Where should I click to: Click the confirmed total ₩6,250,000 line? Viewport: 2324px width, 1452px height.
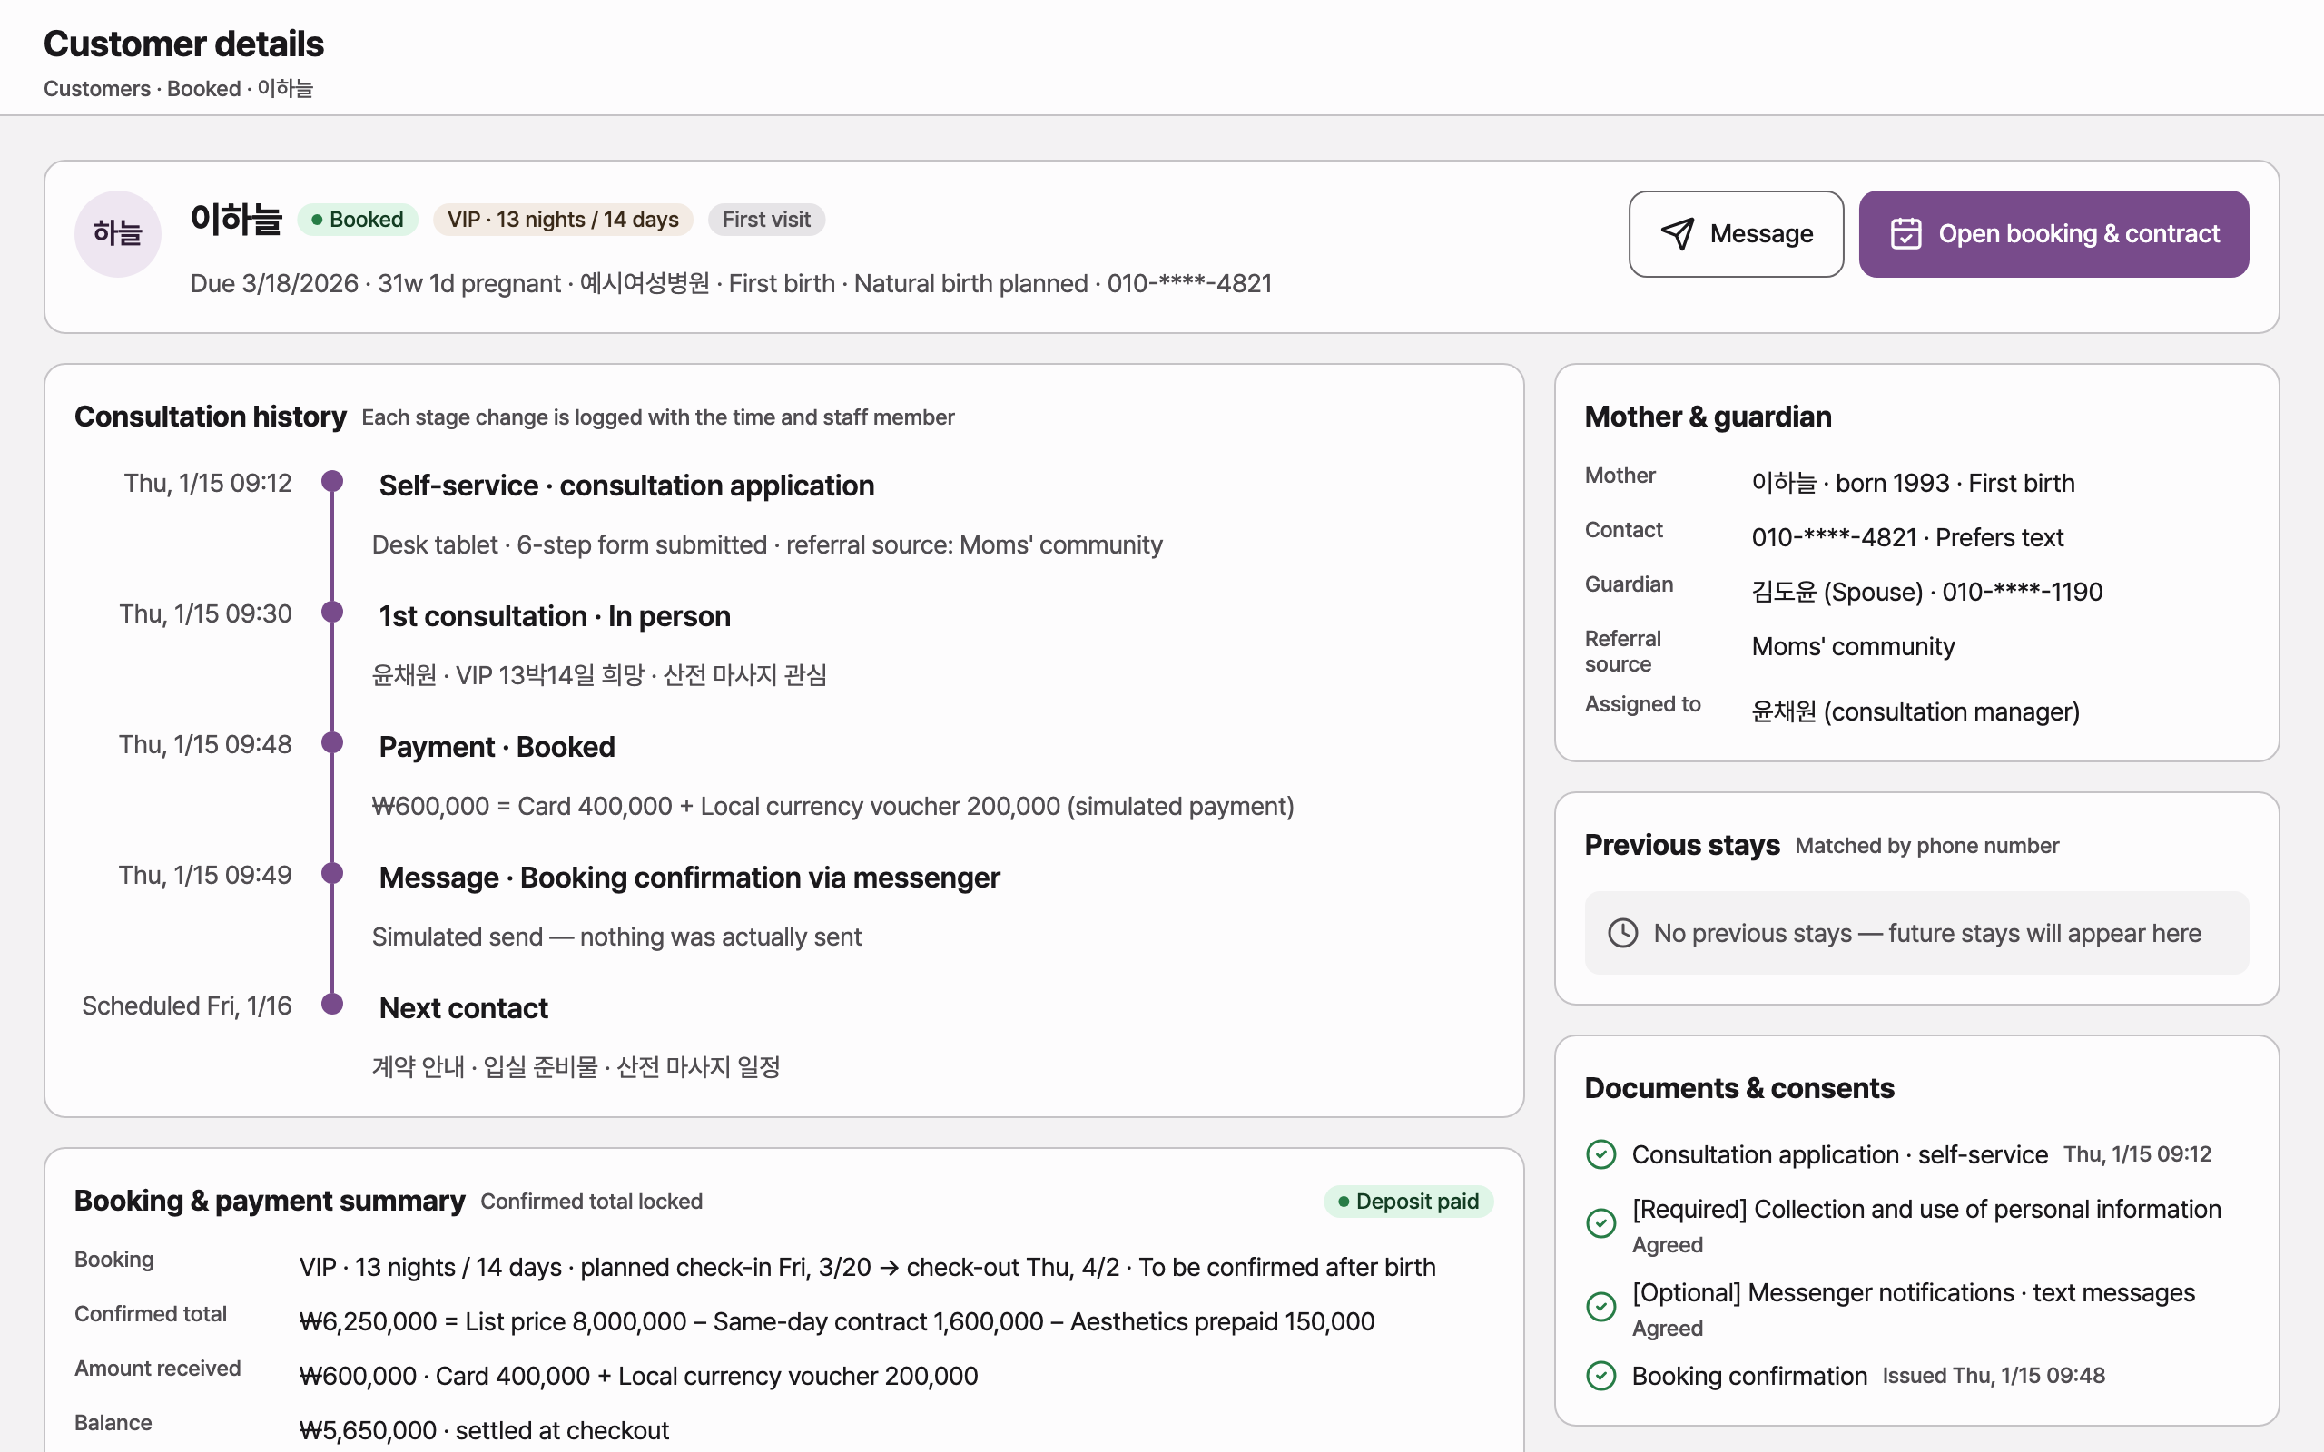pyautogui.click(x=836, y=1321)
